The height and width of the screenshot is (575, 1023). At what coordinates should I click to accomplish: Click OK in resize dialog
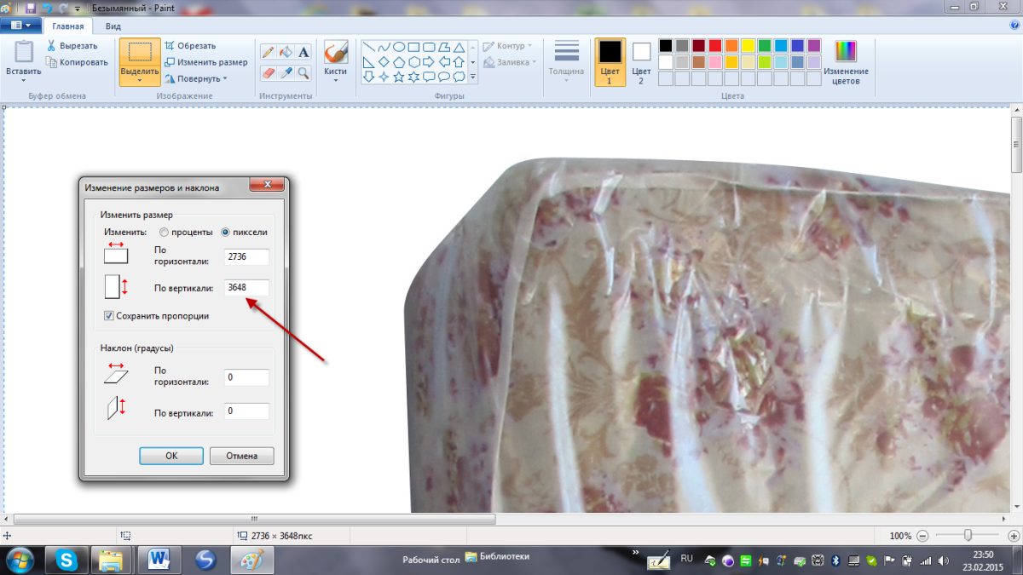pyautogui.click(x=171, y=456)
